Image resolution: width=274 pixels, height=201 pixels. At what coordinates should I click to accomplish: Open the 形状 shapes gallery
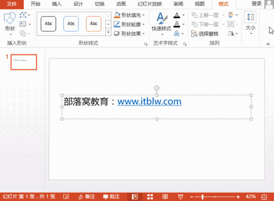[x=10, y=24]
